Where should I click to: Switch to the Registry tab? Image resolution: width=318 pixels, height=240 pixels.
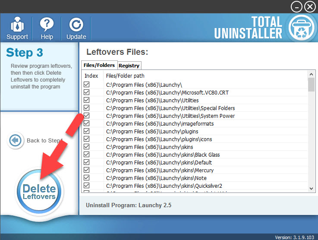tap(129, 66)
